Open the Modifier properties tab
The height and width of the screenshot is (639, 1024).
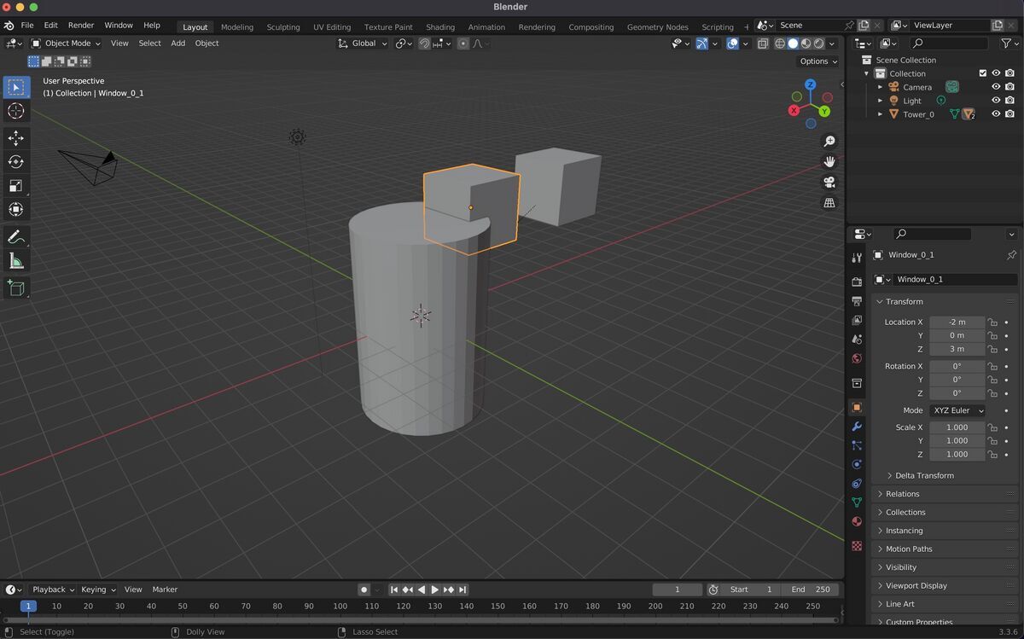click(857, 427)
